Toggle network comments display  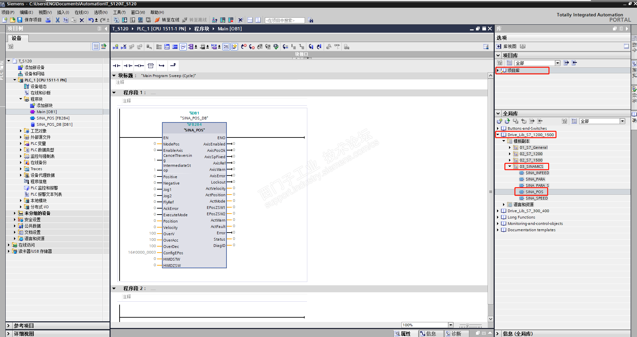183,47
